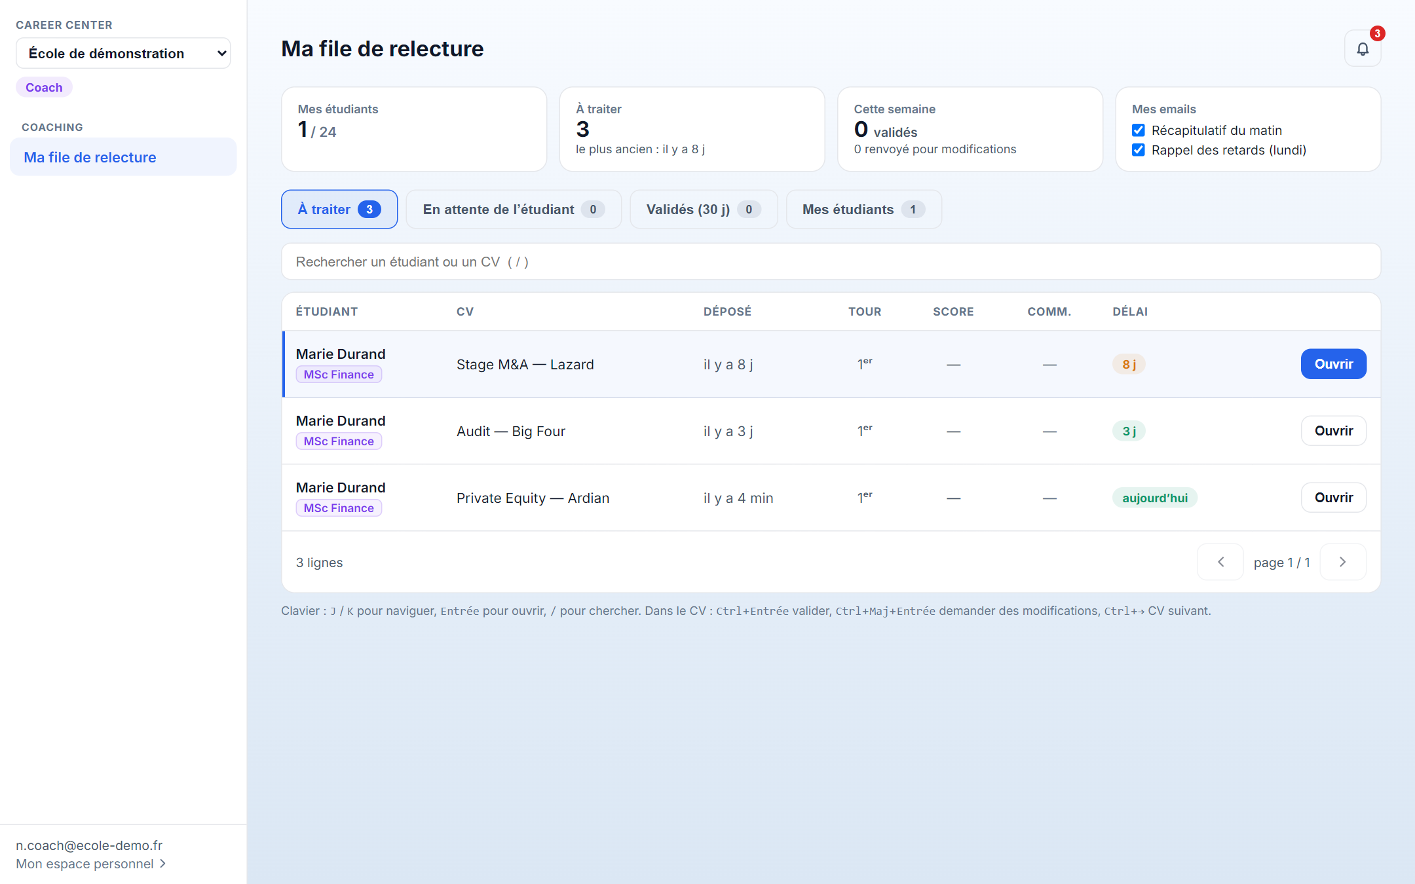Viewport: 1415px width, 884px height.
Task: Click the Cette semaine stat card
Action: (x=970, y=129)
